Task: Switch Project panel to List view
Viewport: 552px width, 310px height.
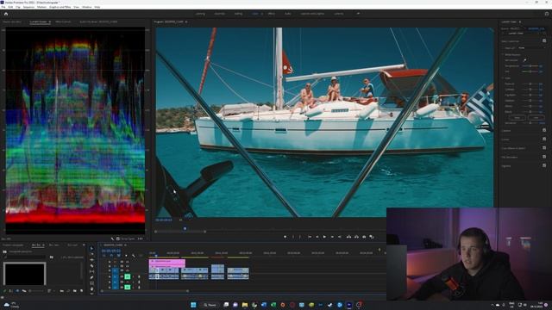Action: tap(11, 291)
